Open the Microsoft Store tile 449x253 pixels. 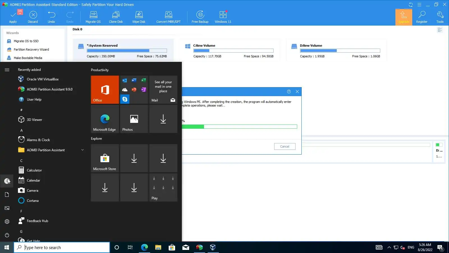pos(105,158)
